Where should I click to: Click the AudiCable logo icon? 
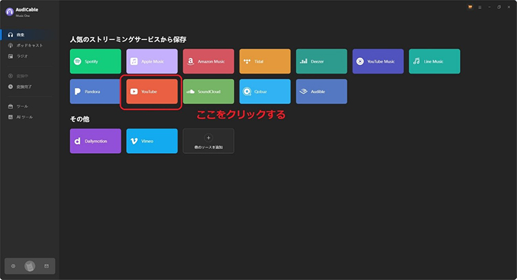pyautogui.click(x=10, y=12)
